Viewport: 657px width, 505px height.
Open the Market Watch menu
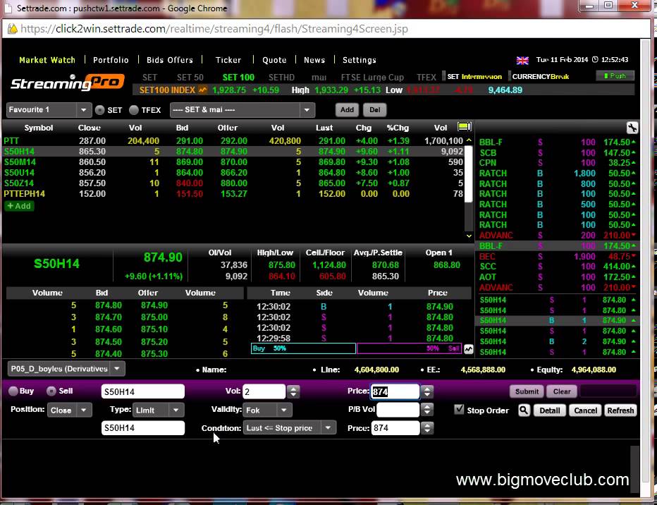(x=47, y=60)
